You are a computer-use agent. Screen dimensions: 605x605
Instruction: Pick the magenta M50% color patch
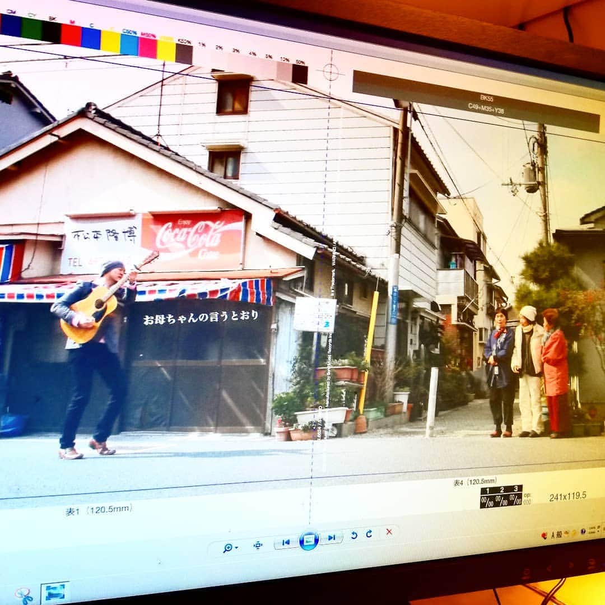(148, 48)
